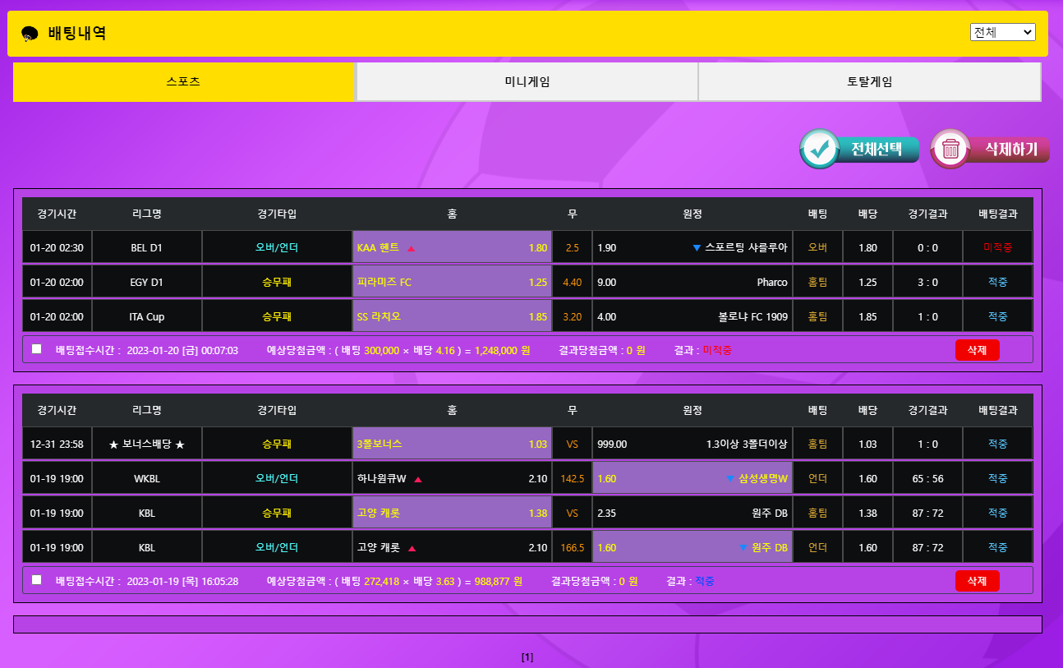The height and width of the screenshot is (668, 1063).
Task: Click red up arrow next to KAA 헨트
Action: (x=412, y=248)
